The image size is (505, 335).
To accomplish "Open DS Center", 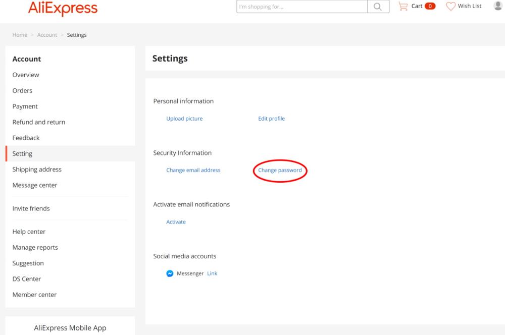I will (26, 279).
